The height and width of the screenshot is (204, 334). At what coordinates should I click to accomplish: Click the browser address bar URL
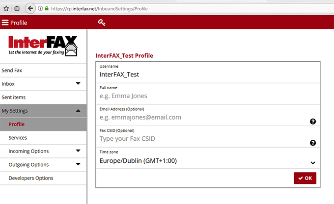pos(99,9)
